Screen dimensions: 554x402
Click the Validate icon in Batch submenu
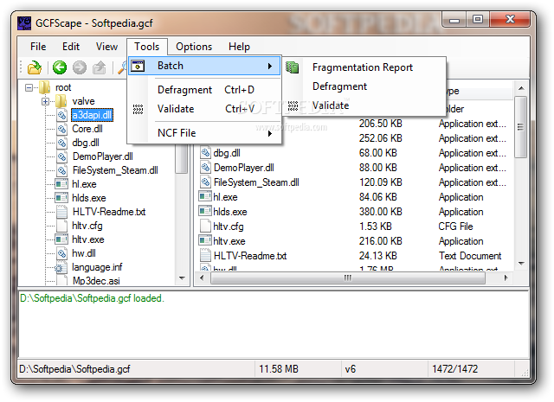click(x=293, y=105)
